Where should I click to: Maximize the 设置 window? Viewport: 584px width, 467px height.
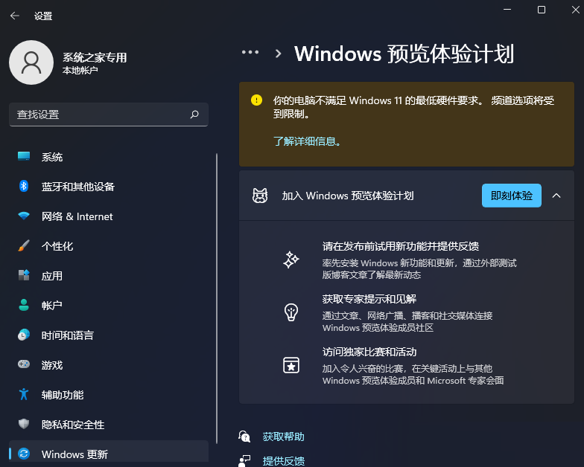coord(542,10)
